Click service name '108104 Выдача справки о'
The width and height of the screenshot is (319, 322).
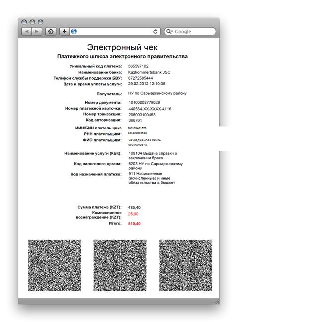click(x=153, y=153)
